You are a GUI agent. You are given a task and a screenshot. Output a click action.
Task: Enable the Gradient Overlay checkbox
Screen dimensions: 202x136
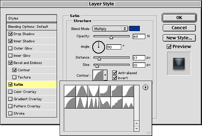pos(10,99)
